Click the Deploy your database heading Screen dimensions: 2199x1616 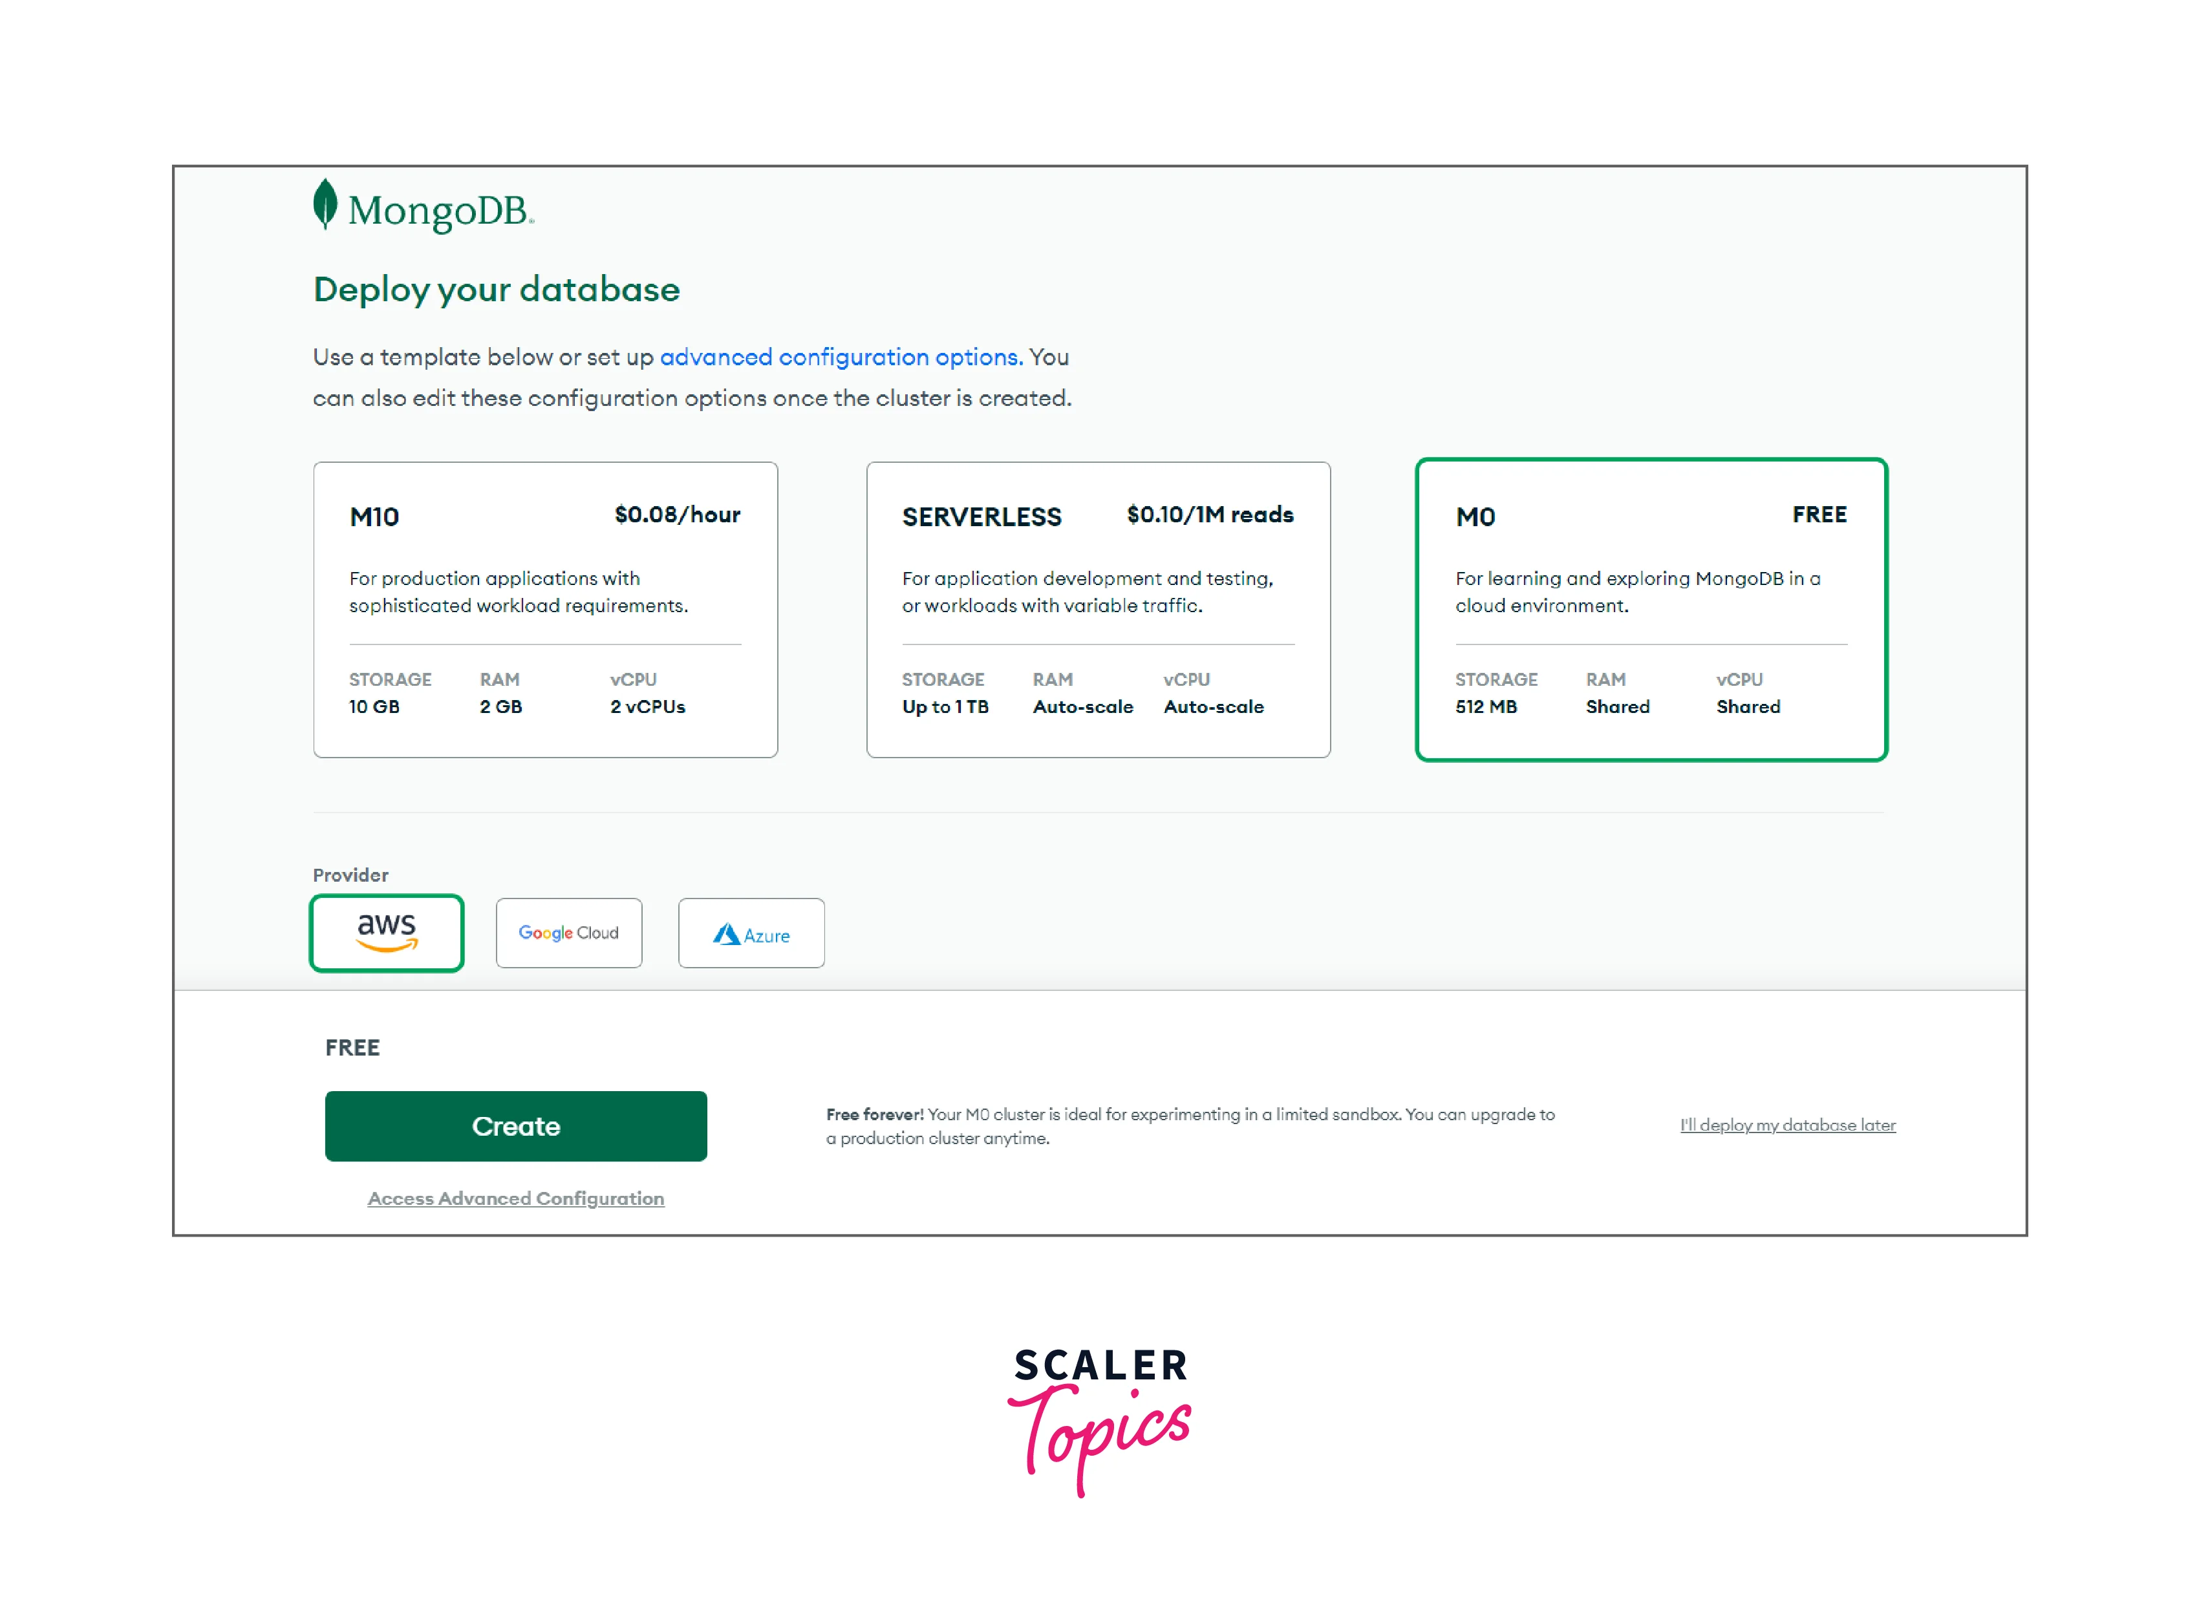click(x=496, y=290)
